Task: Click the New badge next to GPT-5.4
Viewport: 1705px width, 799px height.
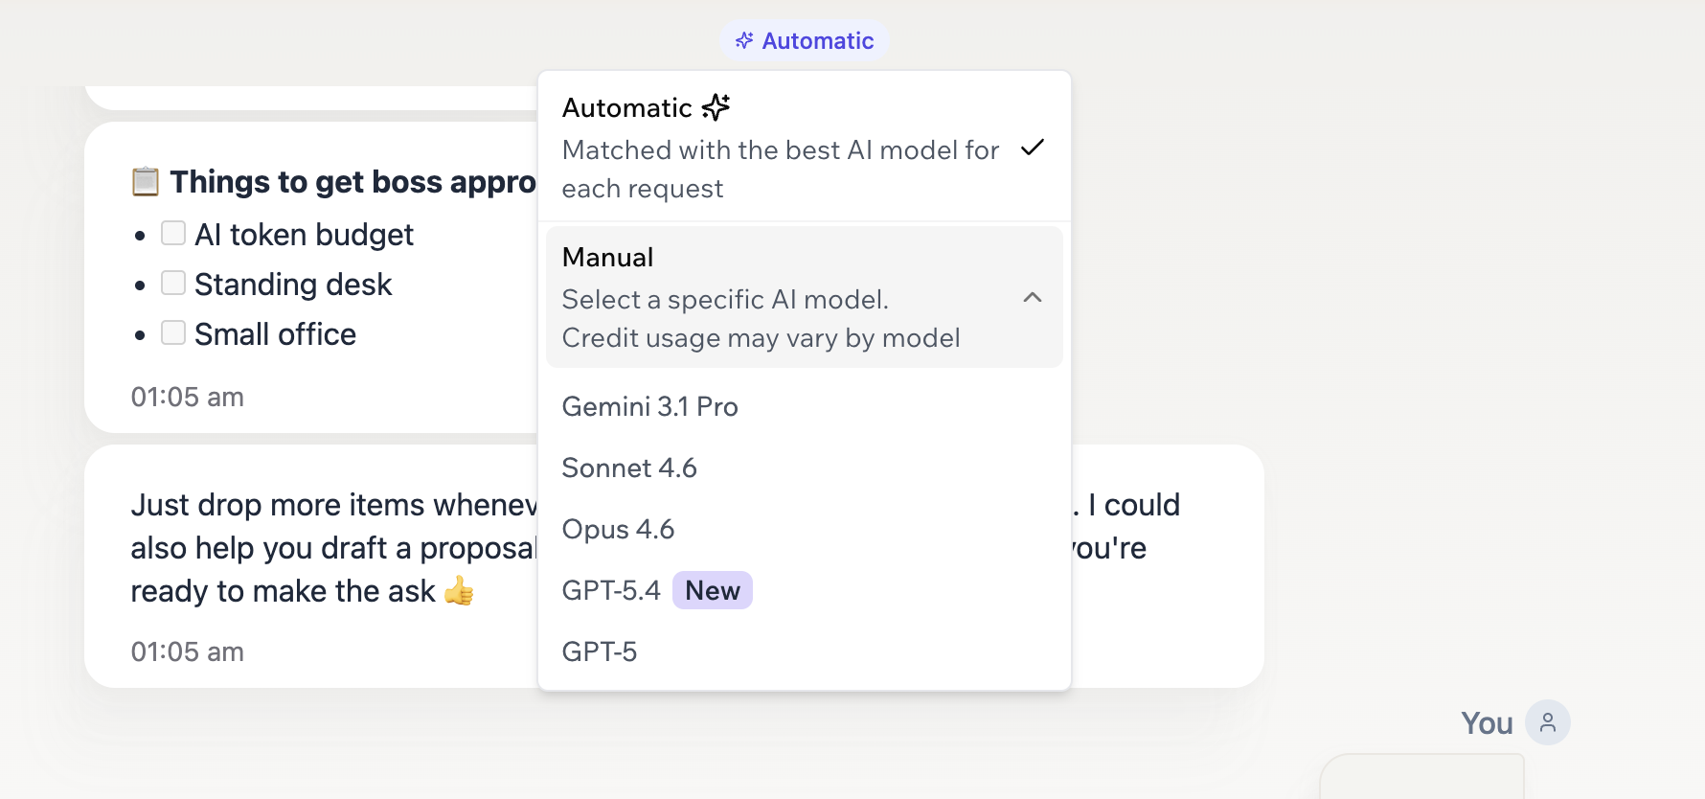Action: click(713, 590)
